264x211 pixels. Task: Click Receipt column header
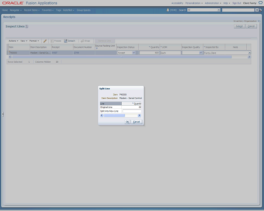[62, 47]
